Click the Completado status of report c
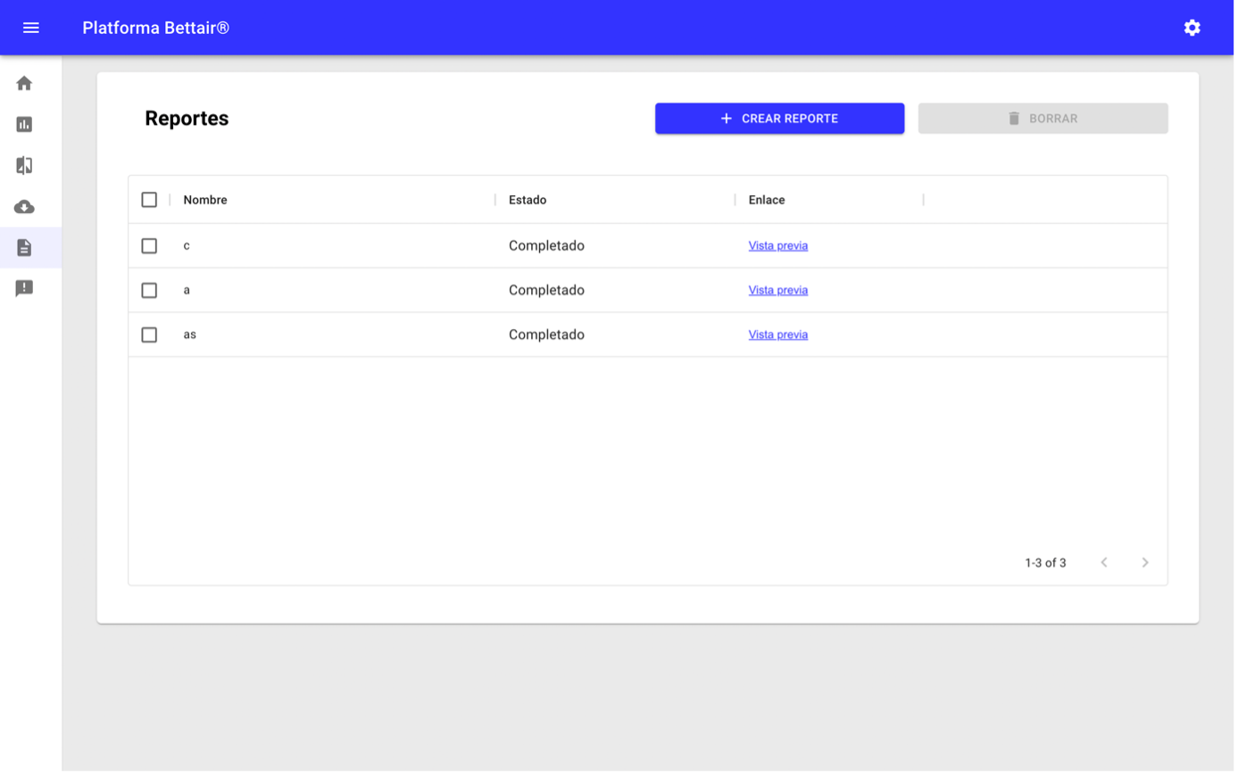Screen dimensions: 1238x773 click(x=548, y=246)
